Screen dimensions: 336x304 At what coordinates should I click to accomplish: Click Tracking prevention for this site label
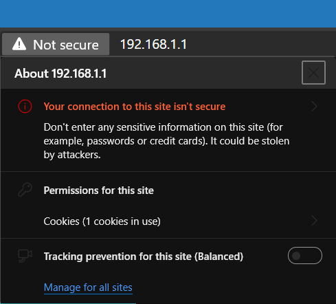(144, 257)
